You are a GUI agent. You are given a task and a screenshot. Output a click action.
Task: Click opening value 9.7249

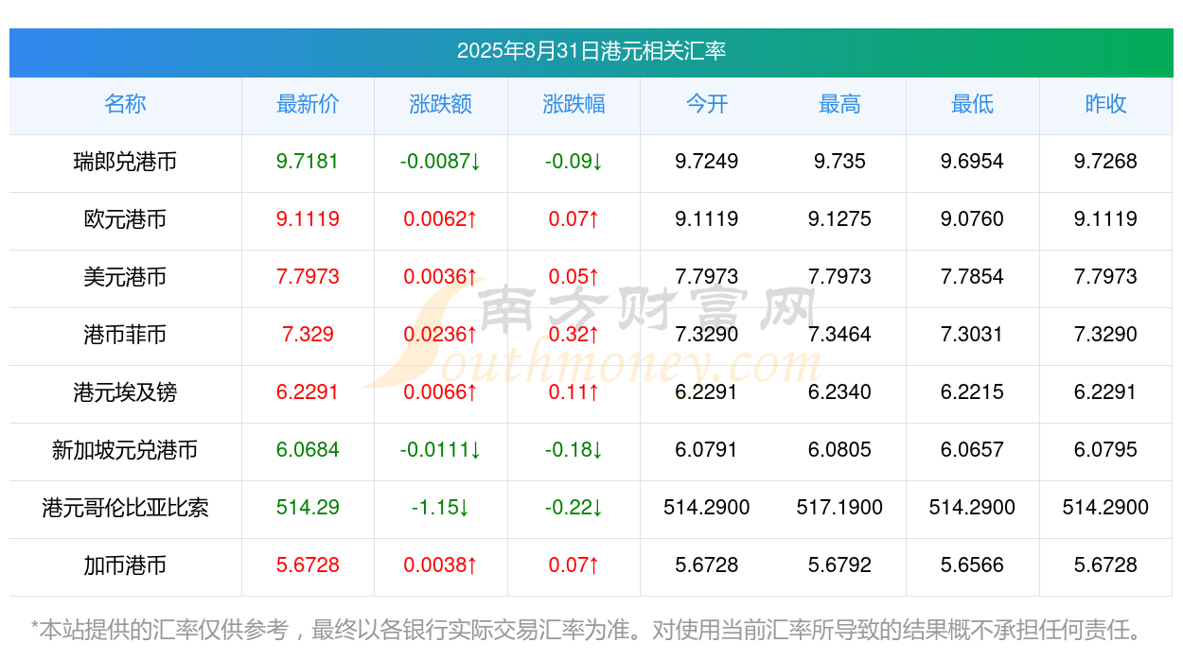(707, 162)
